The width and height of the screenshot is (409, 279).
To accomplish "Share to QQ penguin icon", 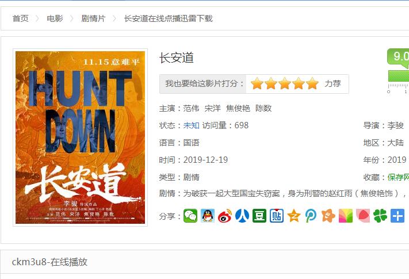I will click(208, 216).
